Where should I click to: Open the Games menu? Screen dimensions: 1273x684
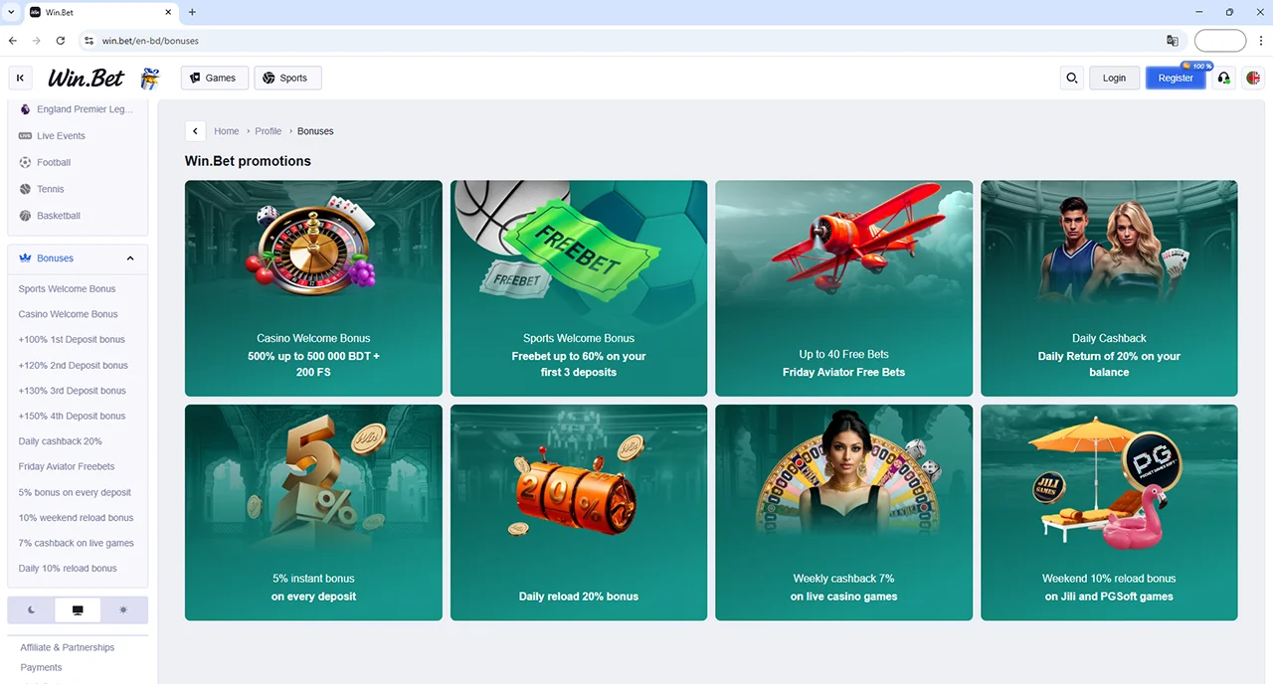(x=213, y=78)
